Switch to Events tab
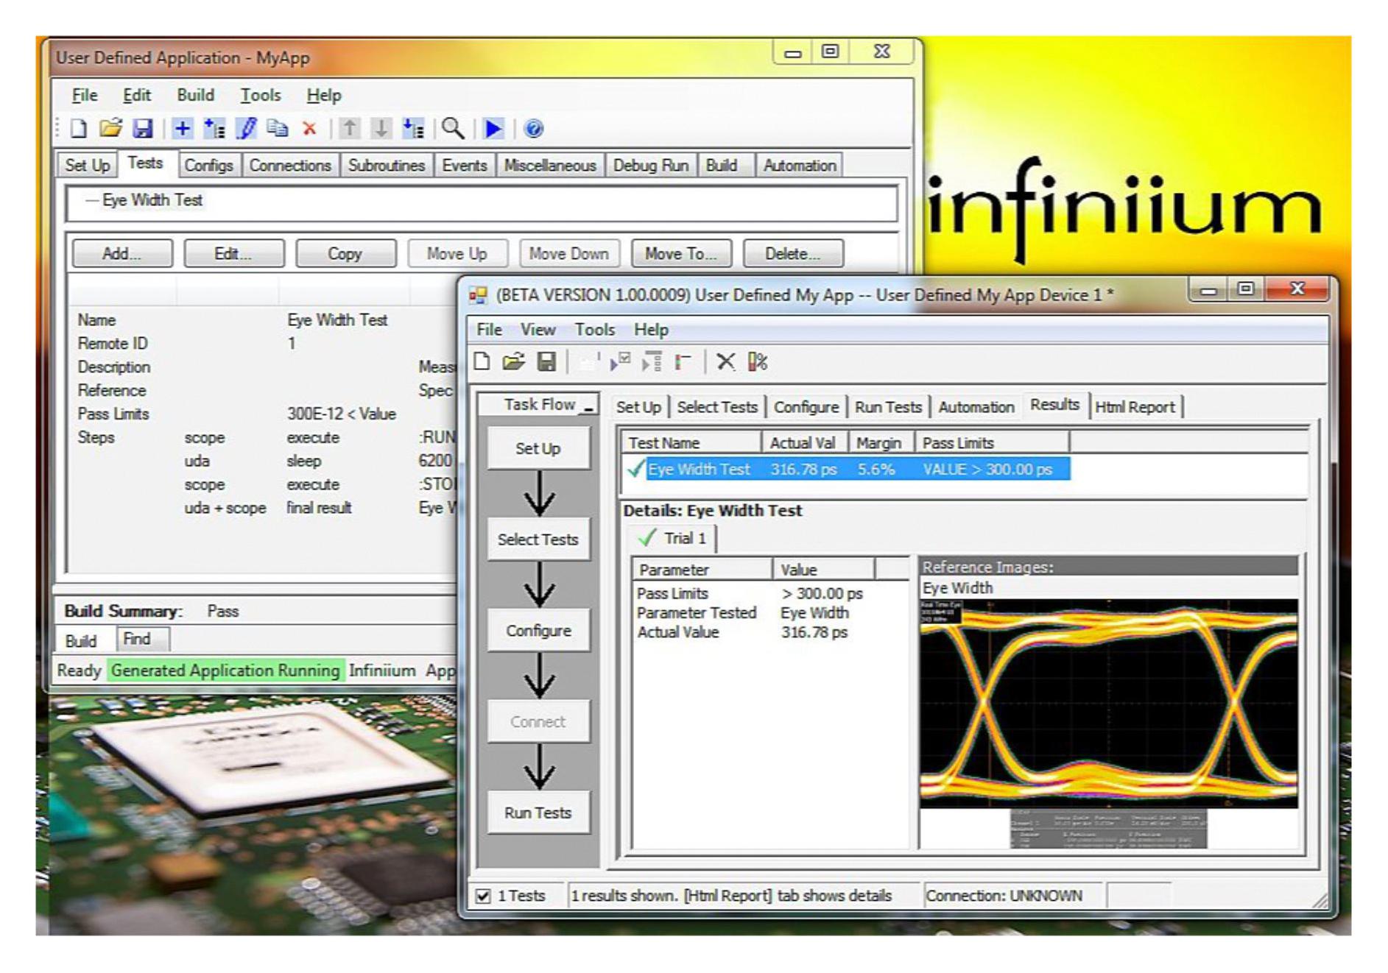 click(x=465, y=166)
